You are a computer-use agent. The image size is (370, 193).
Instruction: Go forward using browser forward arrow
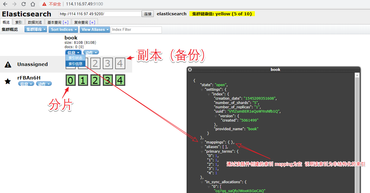(14, 4)
